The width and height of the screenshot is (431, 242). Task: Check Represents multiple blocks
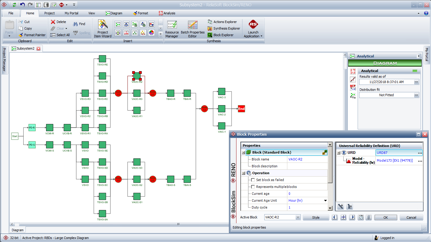(253, 187)
